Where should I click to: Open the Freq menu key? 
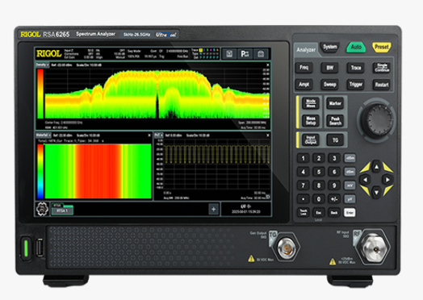click(304, 68)
